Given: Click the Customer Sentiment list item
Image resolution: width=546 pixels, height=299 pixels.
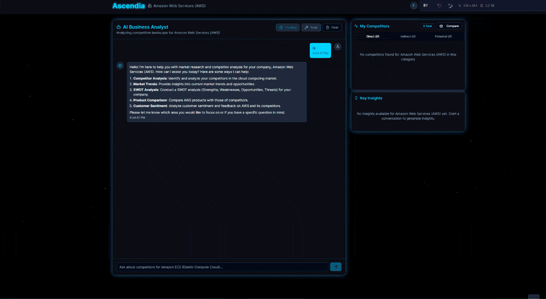Looking at the screenshot, I should (x=205, y=106).
